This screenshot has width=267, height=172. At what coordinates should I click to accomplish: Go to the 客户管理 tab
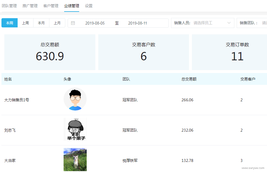[x=51, y=6]
